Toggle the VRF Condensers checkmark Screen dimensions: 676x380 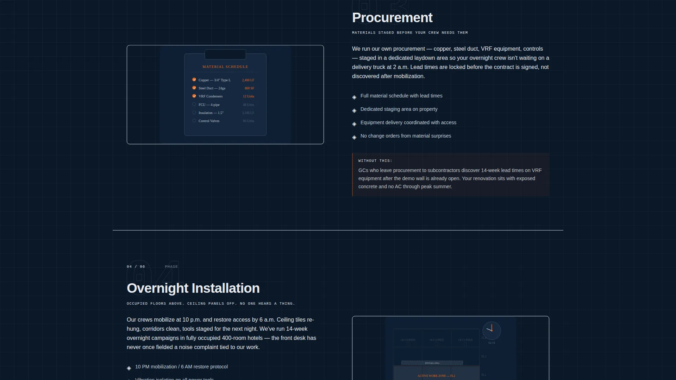pos(194,96)
